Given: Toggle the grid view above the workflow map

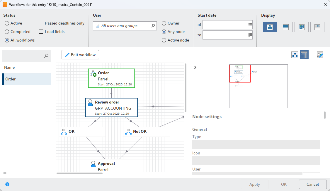Looking at the screenshot, I should pos(304,55).
